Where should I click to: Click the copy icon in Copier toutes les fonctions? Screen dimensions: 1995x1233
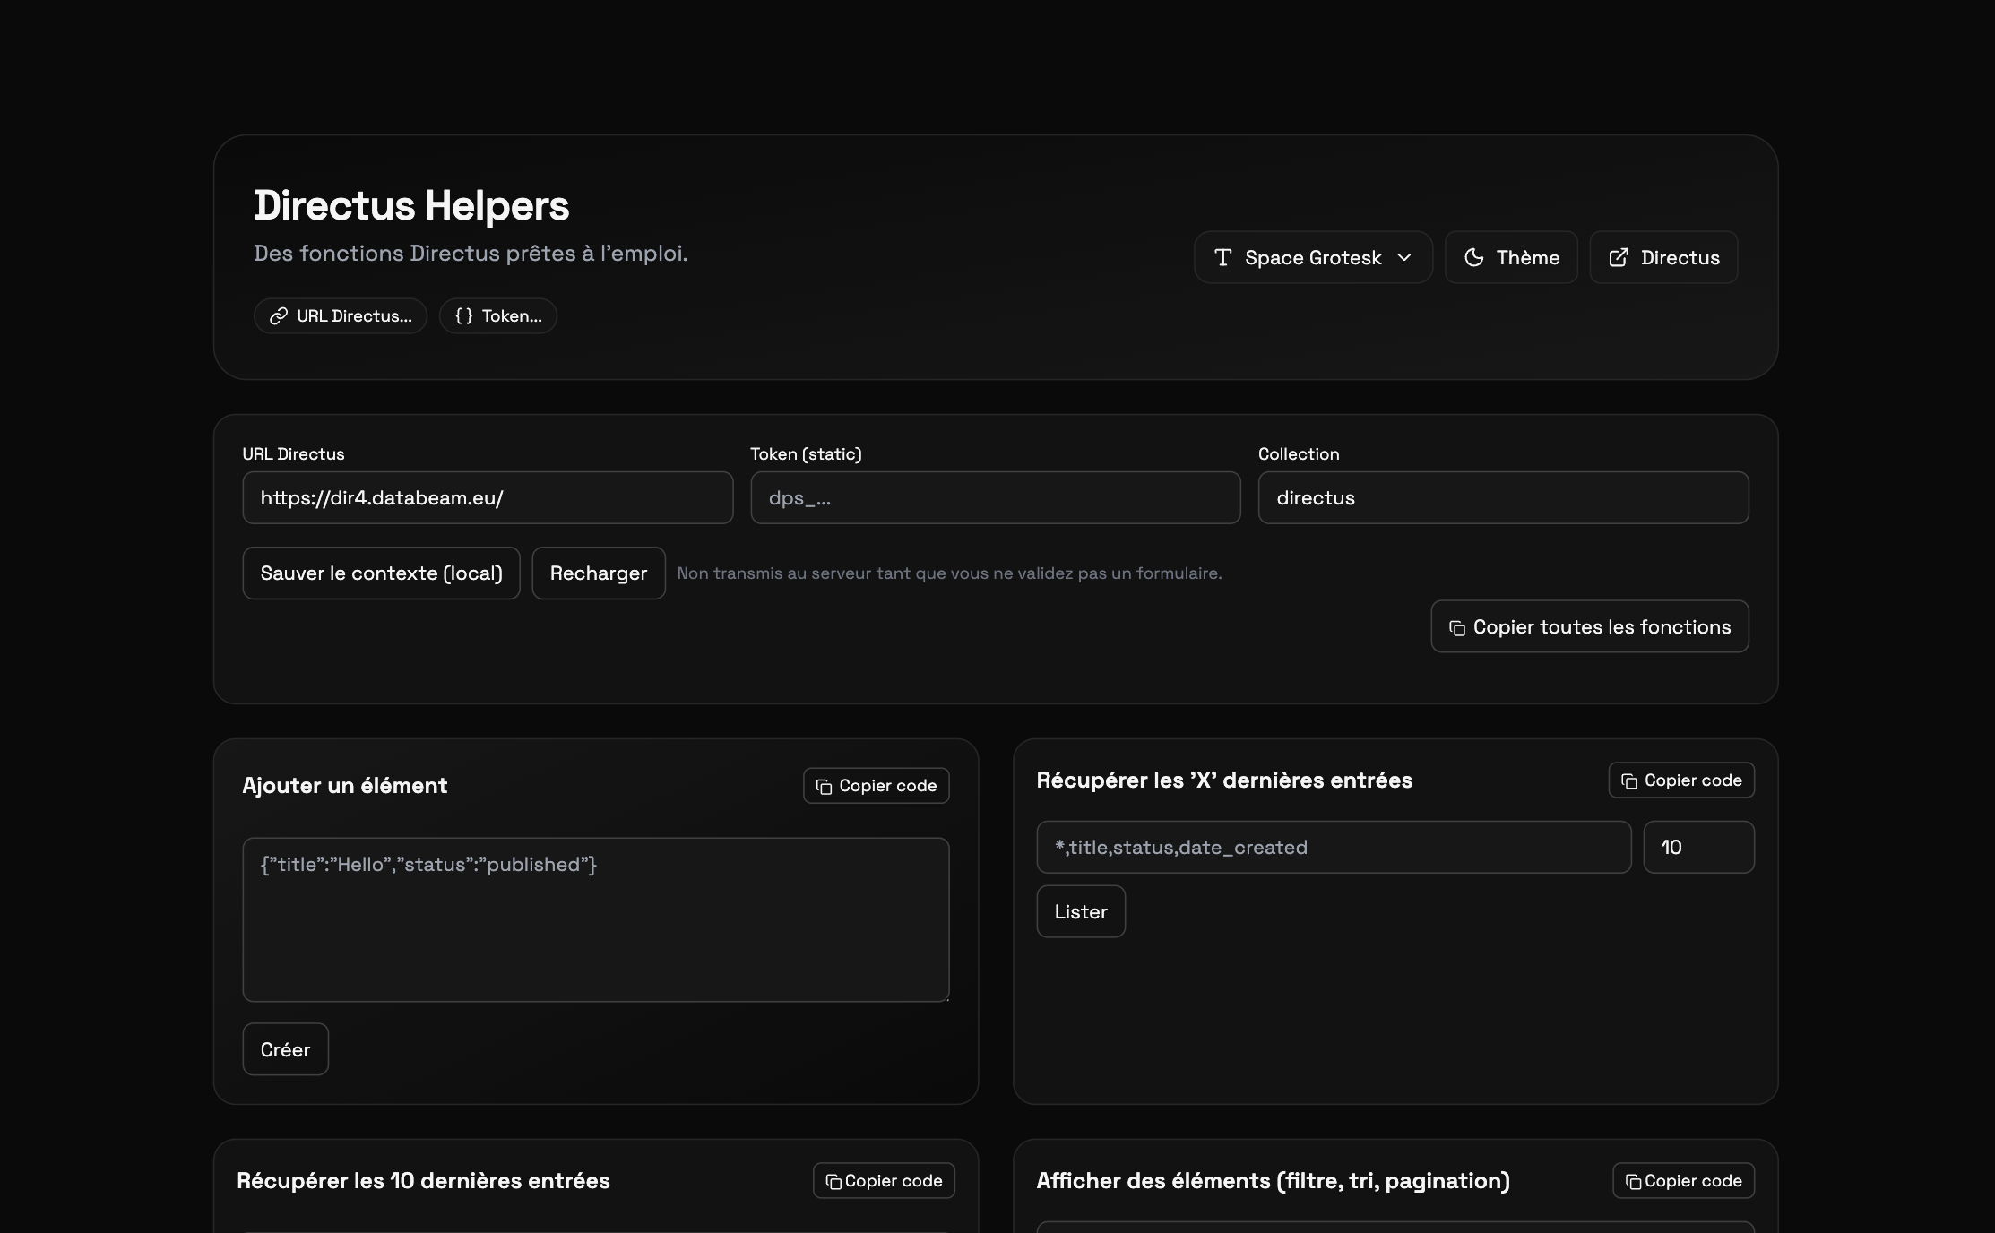click(1457, 628)
